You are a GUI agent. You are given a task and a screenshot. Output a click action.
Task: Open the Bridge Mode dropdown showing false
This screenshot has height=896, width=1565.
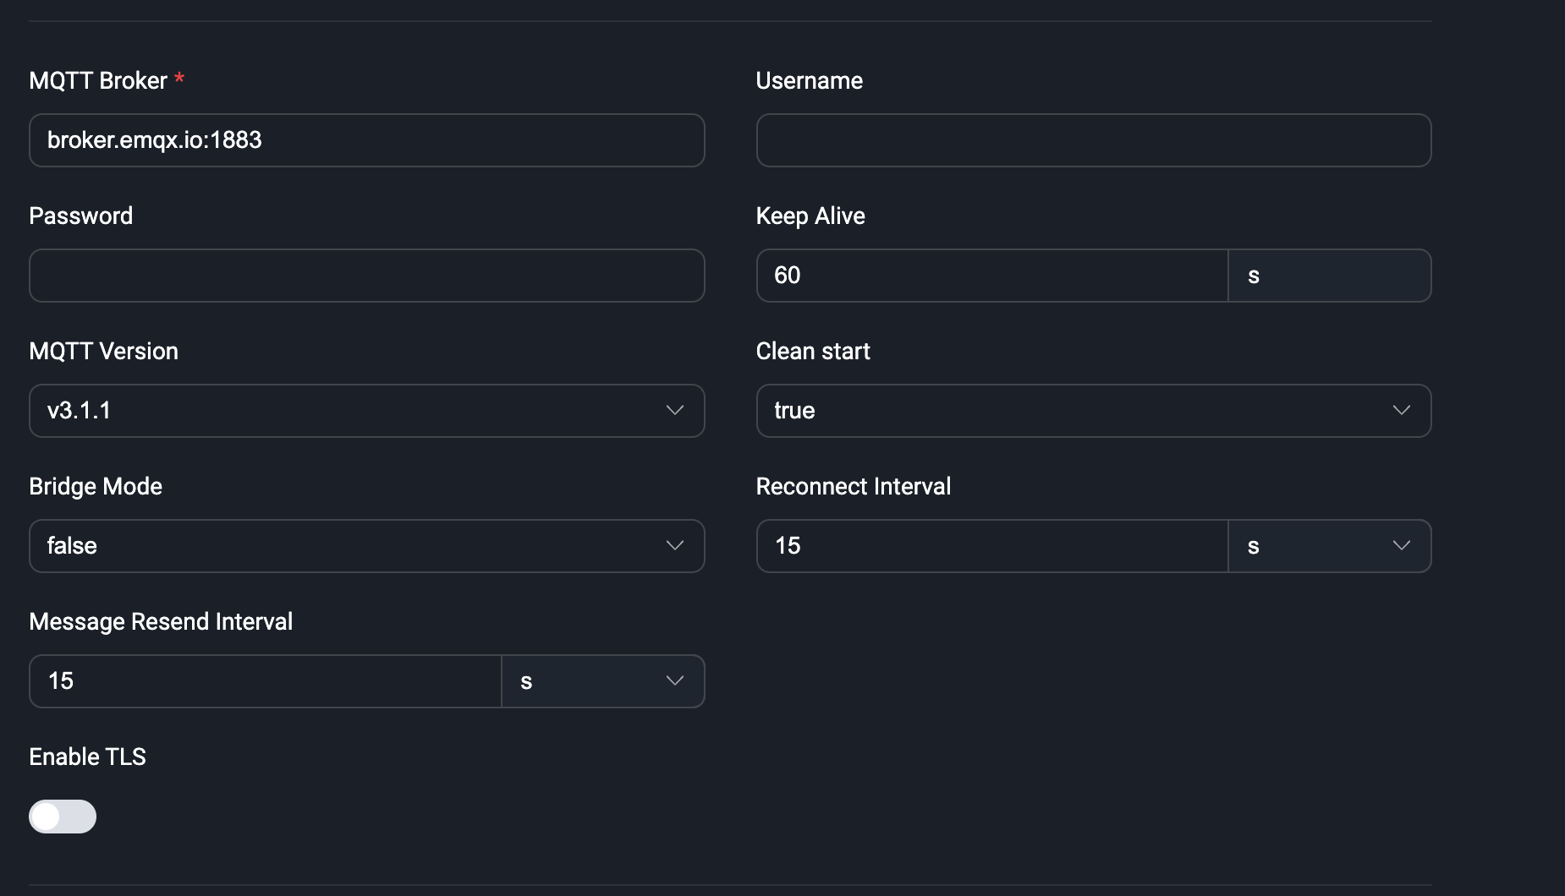(x=366, y=546)
